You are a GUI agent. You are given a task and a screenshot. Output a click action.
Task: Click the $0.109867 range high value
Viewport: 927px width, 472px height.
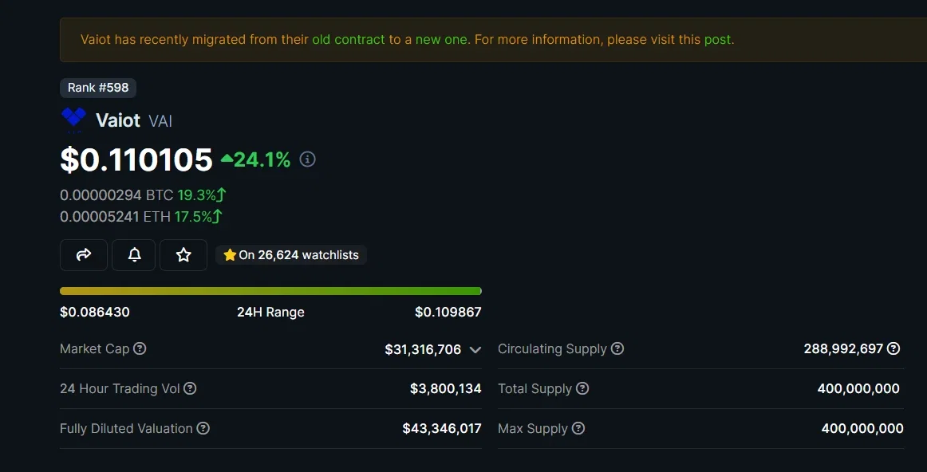(x=448, y=312)
